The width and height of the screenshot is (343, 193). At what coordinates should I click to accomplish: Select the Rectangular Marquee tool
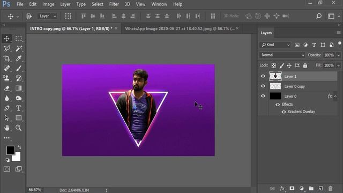(x=19, y=39)
